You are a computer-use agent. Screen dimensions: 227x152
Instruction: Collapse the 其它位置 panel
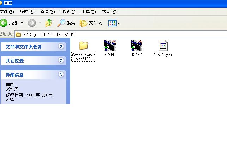(61, 61)
